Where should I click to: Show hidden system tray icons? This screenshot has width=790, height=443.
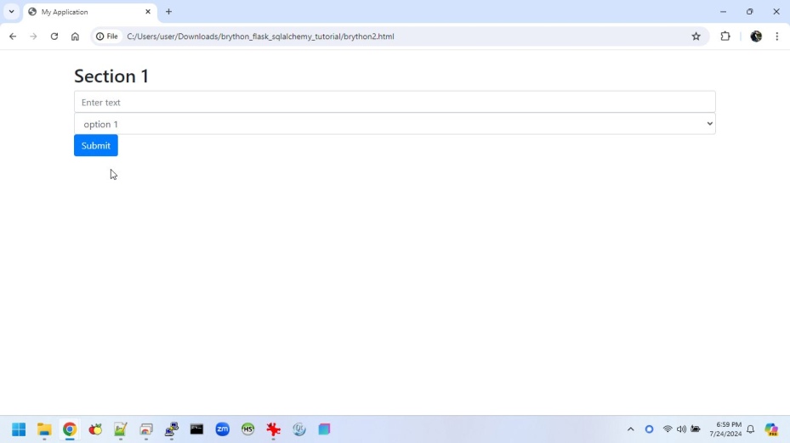coord(630,429)
